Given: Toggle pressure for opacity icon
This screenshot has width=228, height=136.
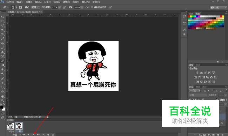Looking at the screenshot, I should click(x=64, y=7).
